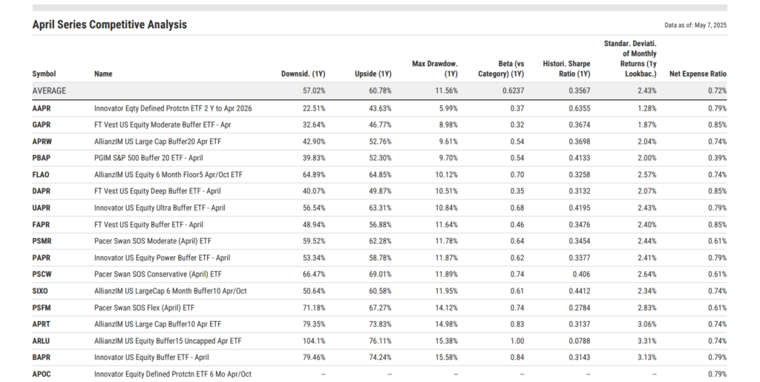Click ARLU Sharpe ratio 0.0788
The height and width of the screenshot is (382, 760).
[x=580, y=341]
